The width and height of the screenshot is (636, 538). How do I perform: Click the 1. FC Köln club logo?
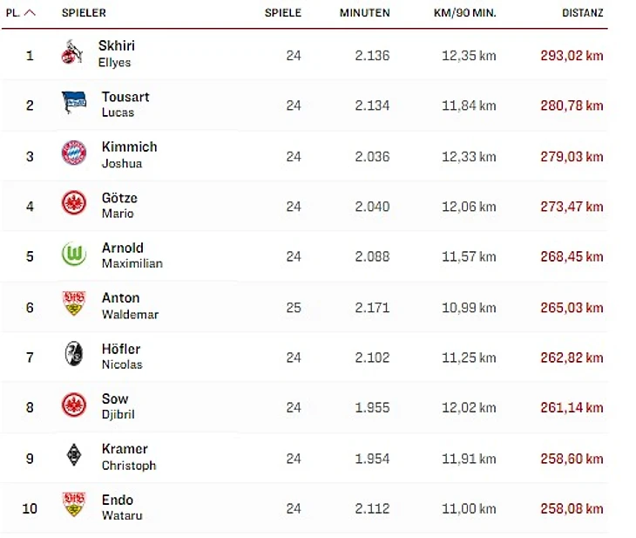71,53
